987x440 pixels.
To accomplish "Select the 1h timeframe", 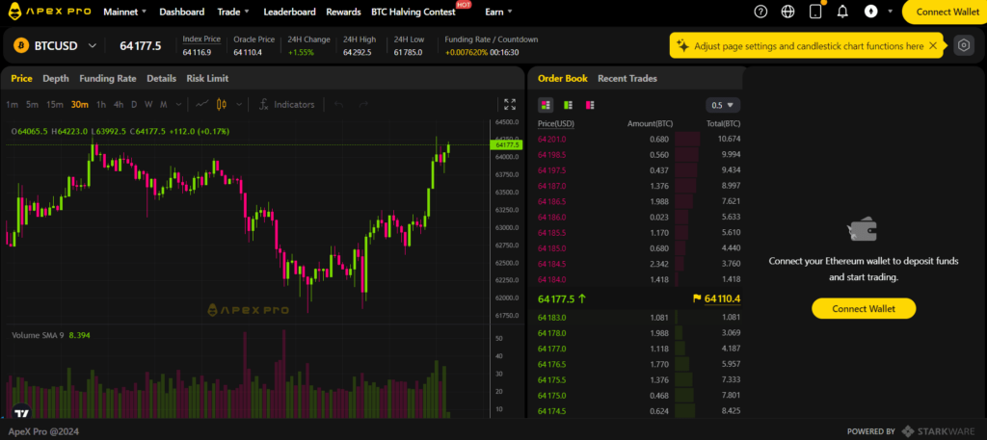I will tap(100, 104).
